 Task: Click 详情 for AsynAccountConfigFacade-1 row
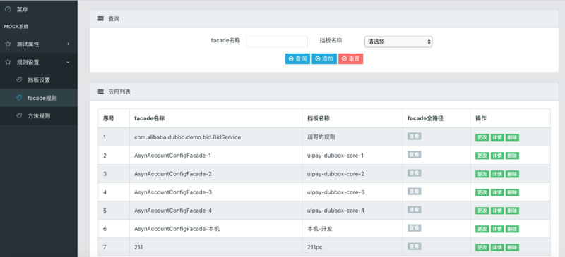coord(497,156)
